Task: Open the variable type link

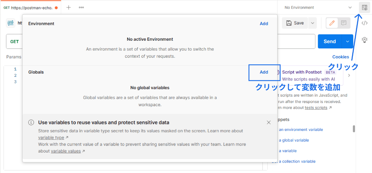Action: [51, 138]
